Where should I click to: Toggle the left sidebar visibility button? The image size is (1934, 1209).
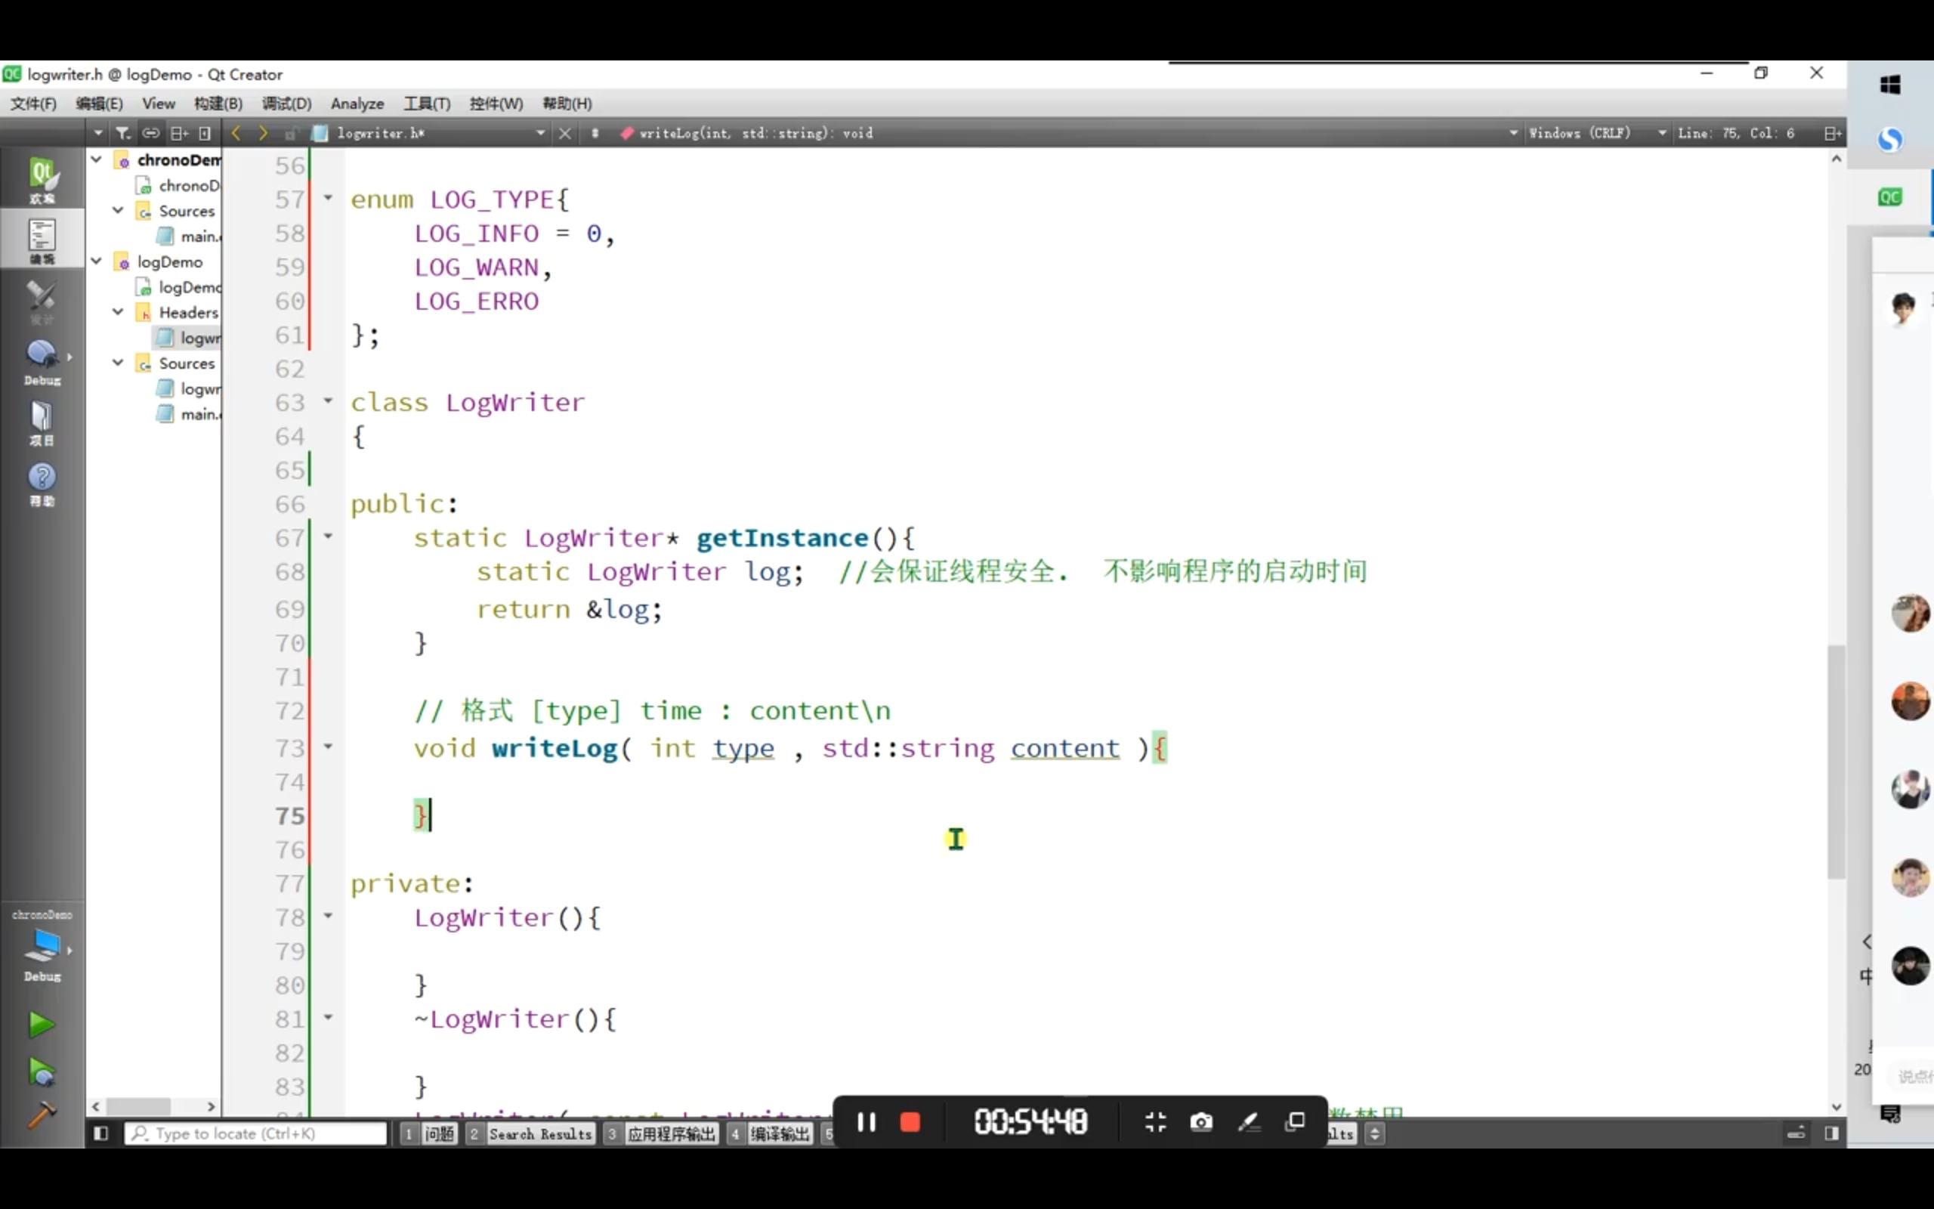point(100,1133)
